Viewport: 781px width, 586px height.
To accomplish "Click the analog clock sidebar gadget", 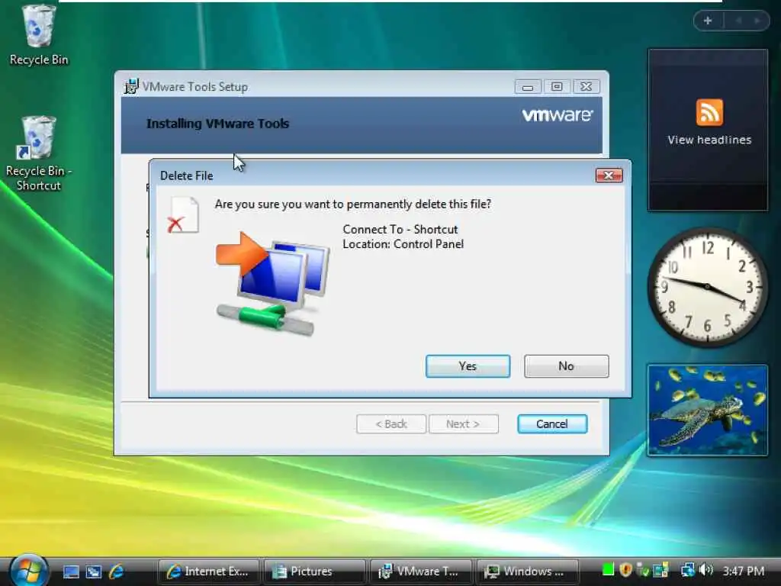I will point(707,287).
